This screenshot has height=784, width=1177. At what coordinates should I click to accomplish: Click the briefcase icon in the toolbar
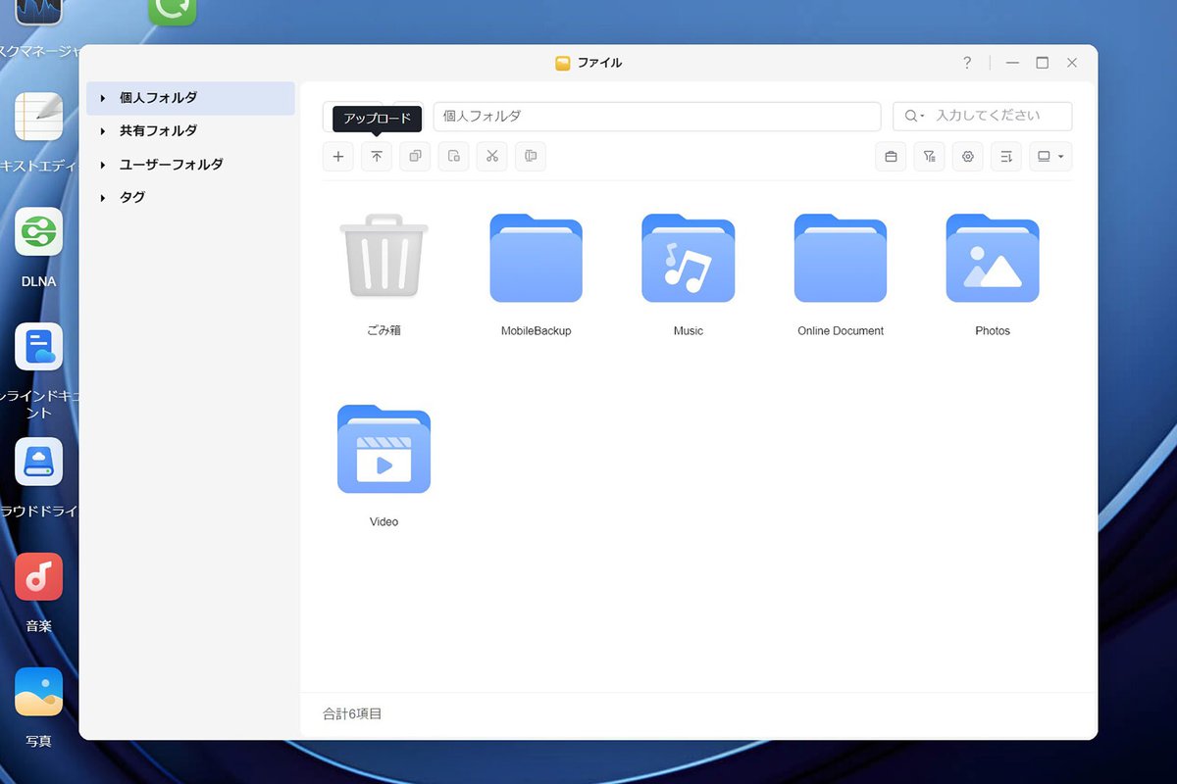(x=891, y=157)
